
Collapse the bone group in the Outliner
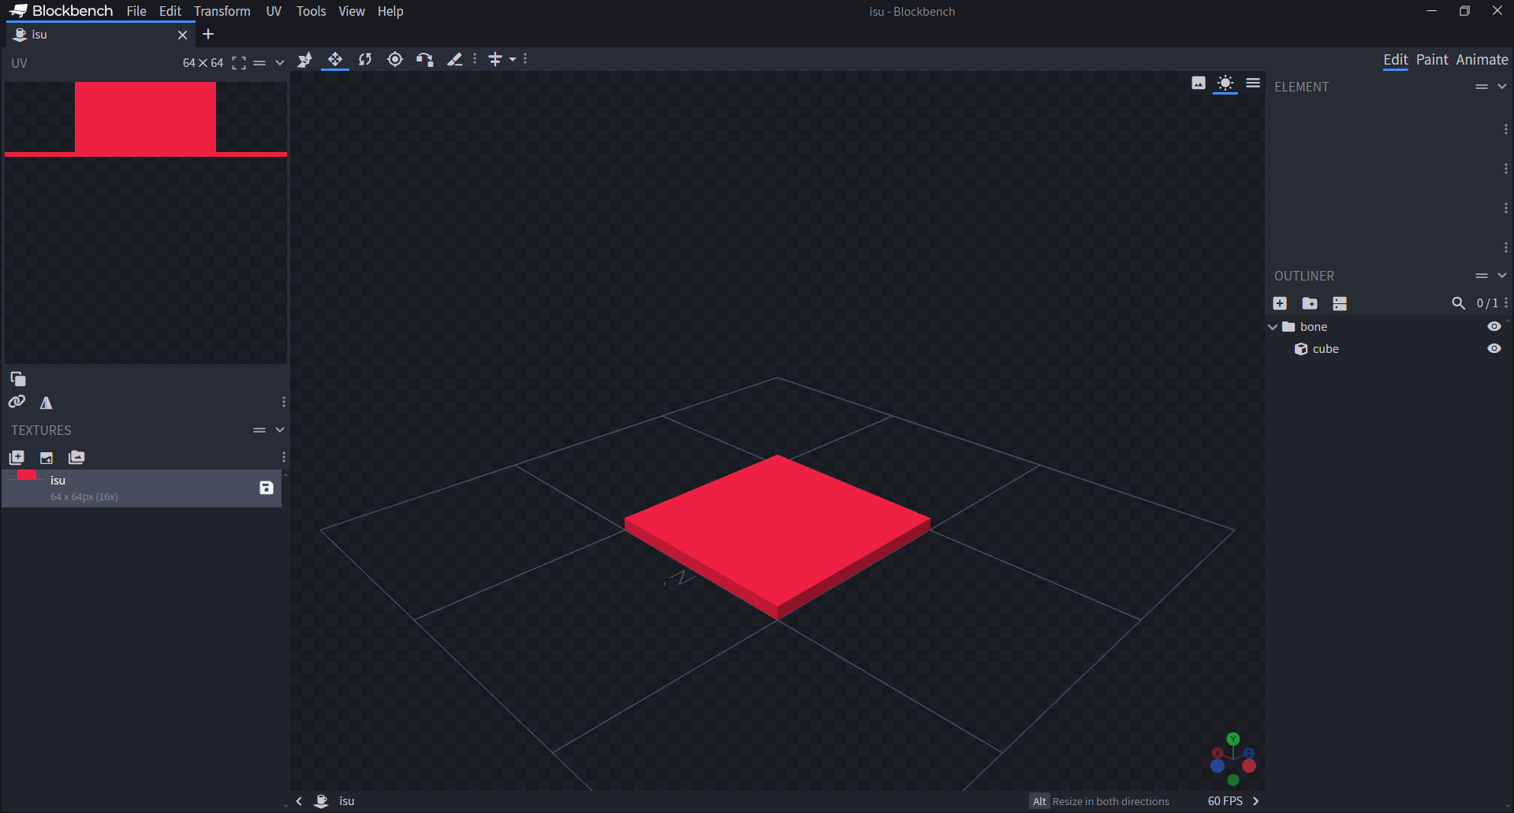(1273, 326)
